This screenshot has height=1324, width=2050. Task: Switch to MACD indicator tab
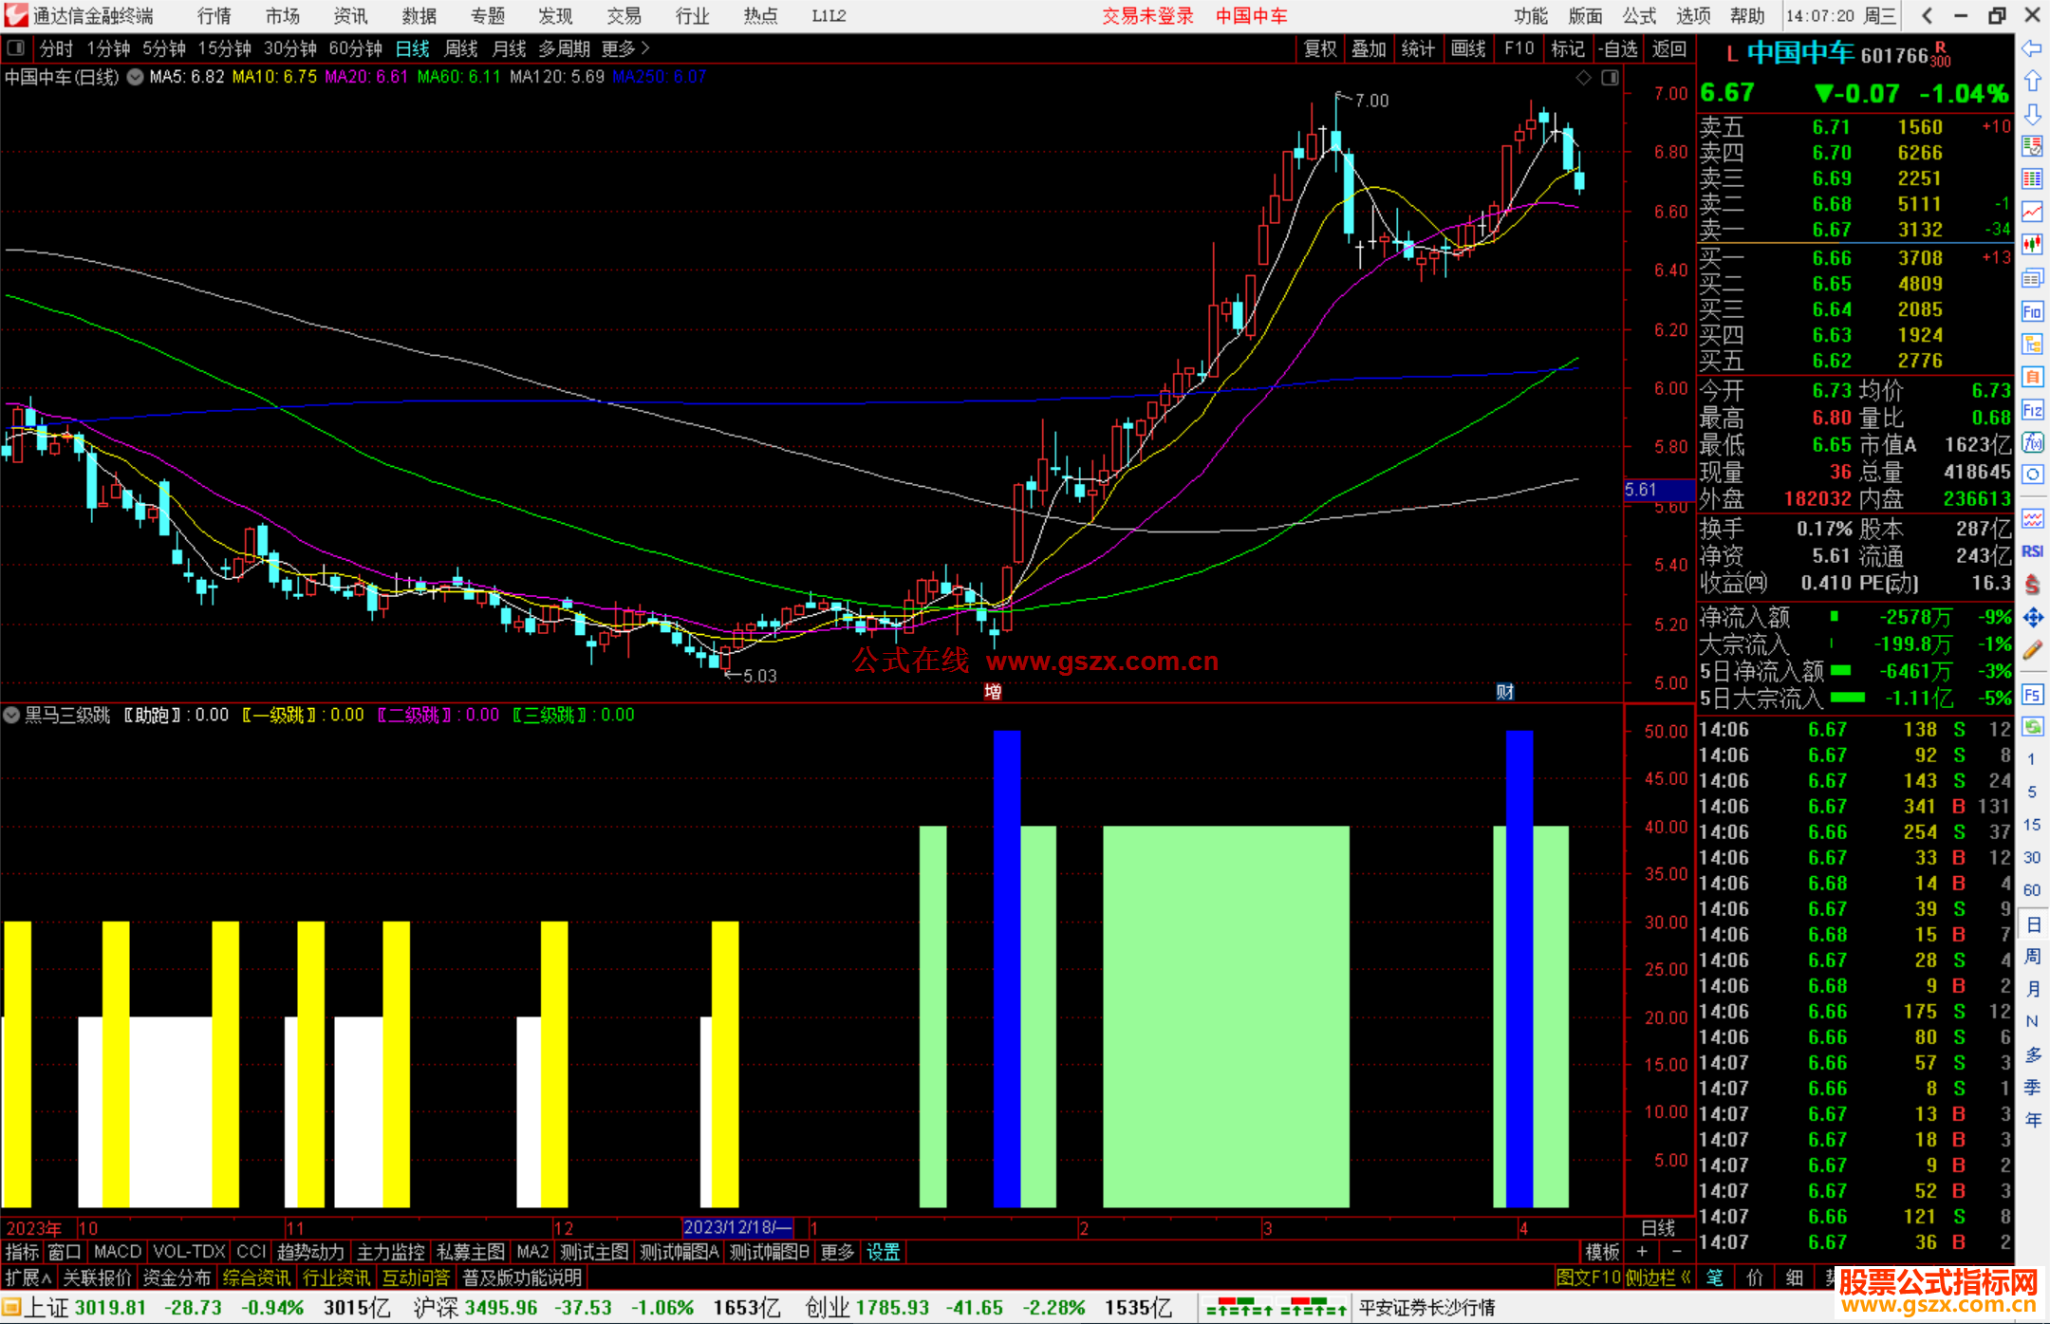point(117,1252)
